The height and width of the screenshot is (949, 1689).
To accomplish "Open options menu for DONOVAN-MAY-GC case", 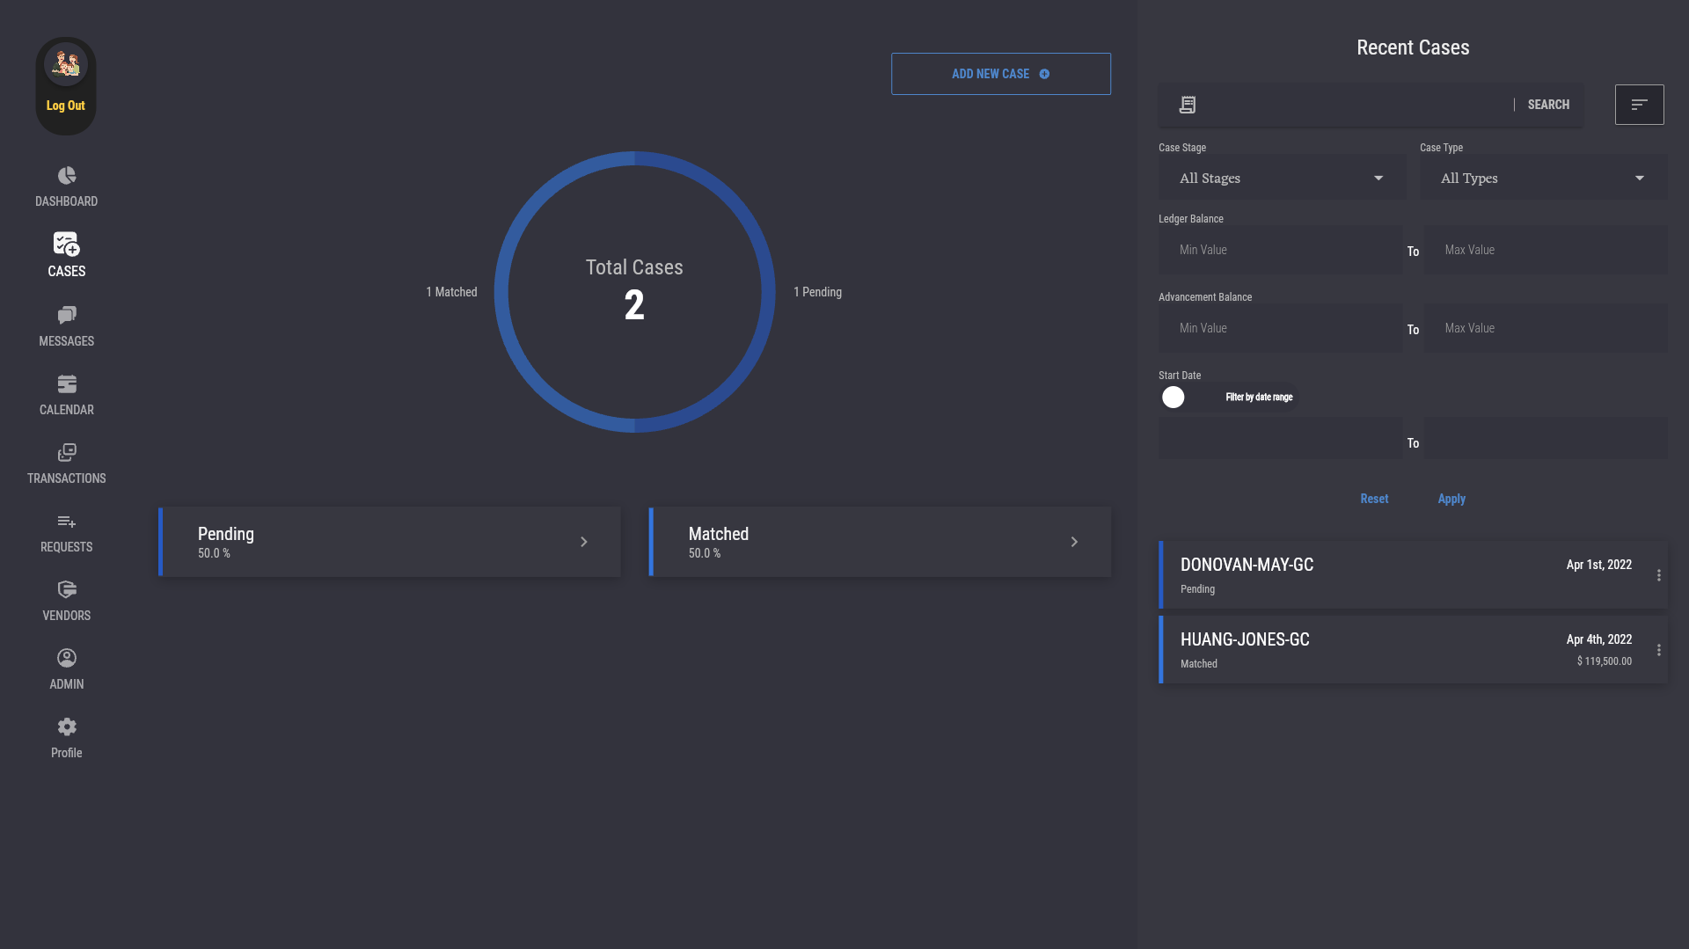I will pyautogui.click(x=1659, y=575).
